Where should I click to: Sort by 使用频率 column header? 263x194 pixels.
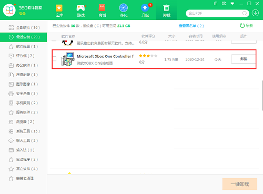click(x=219, y=36)
